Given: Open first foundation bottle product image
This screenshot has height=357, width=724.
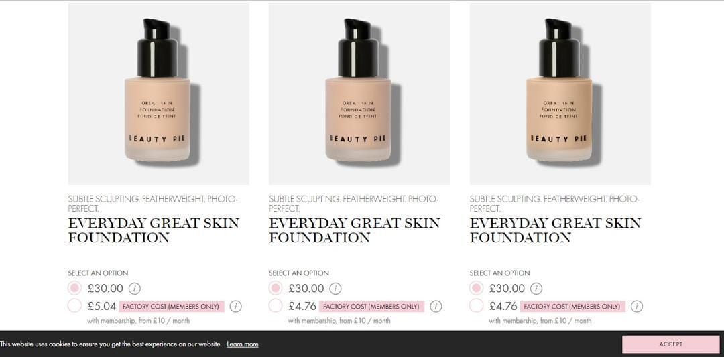Looking at the screenshot, I should 158,94.
